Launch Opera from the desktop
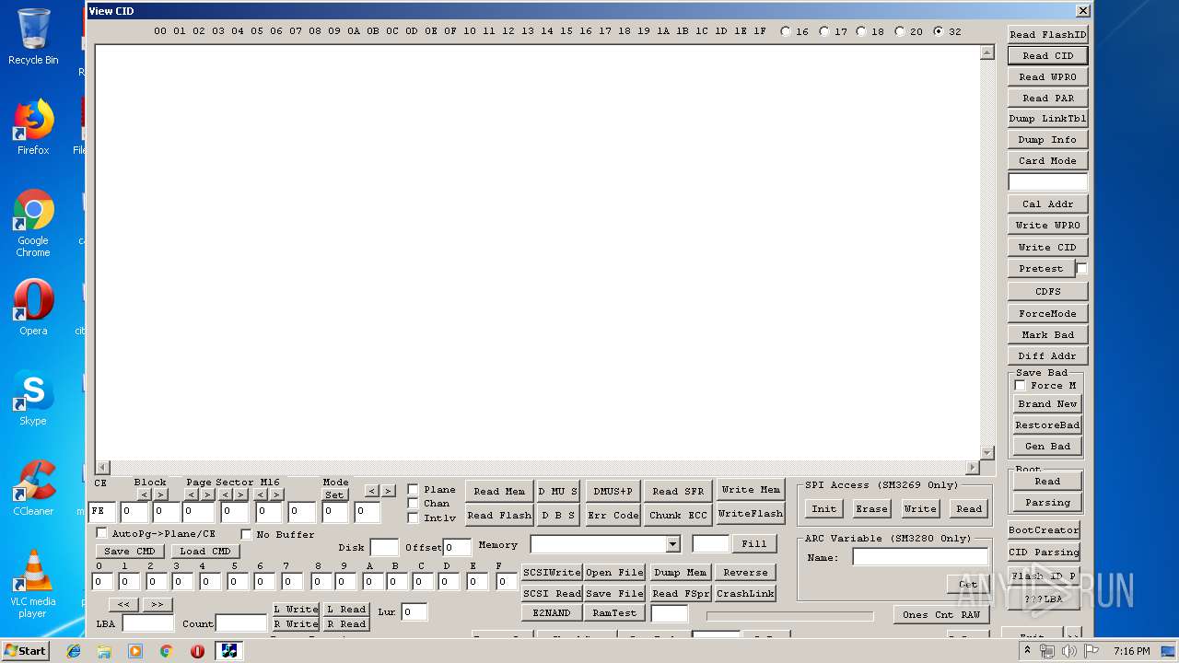 click(x=33, y=308)
